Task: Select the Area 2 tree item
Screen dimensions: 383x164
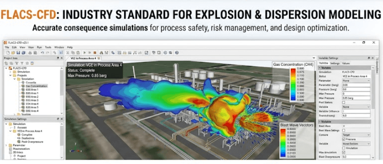Action: click(x=32, y=97)
